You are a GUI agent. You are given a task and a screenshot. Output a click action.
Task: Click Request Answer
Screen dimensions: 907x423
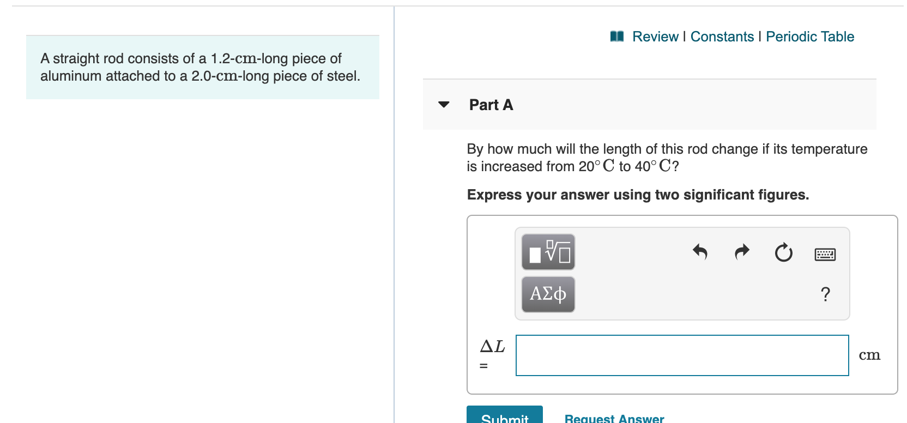point(614,419)
